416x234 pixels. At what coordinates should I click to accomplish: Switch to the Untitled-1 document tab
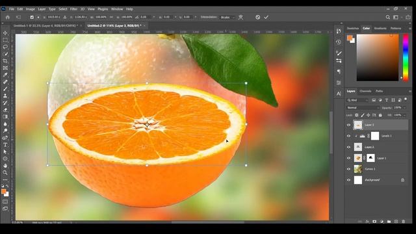tap(45, 26)
